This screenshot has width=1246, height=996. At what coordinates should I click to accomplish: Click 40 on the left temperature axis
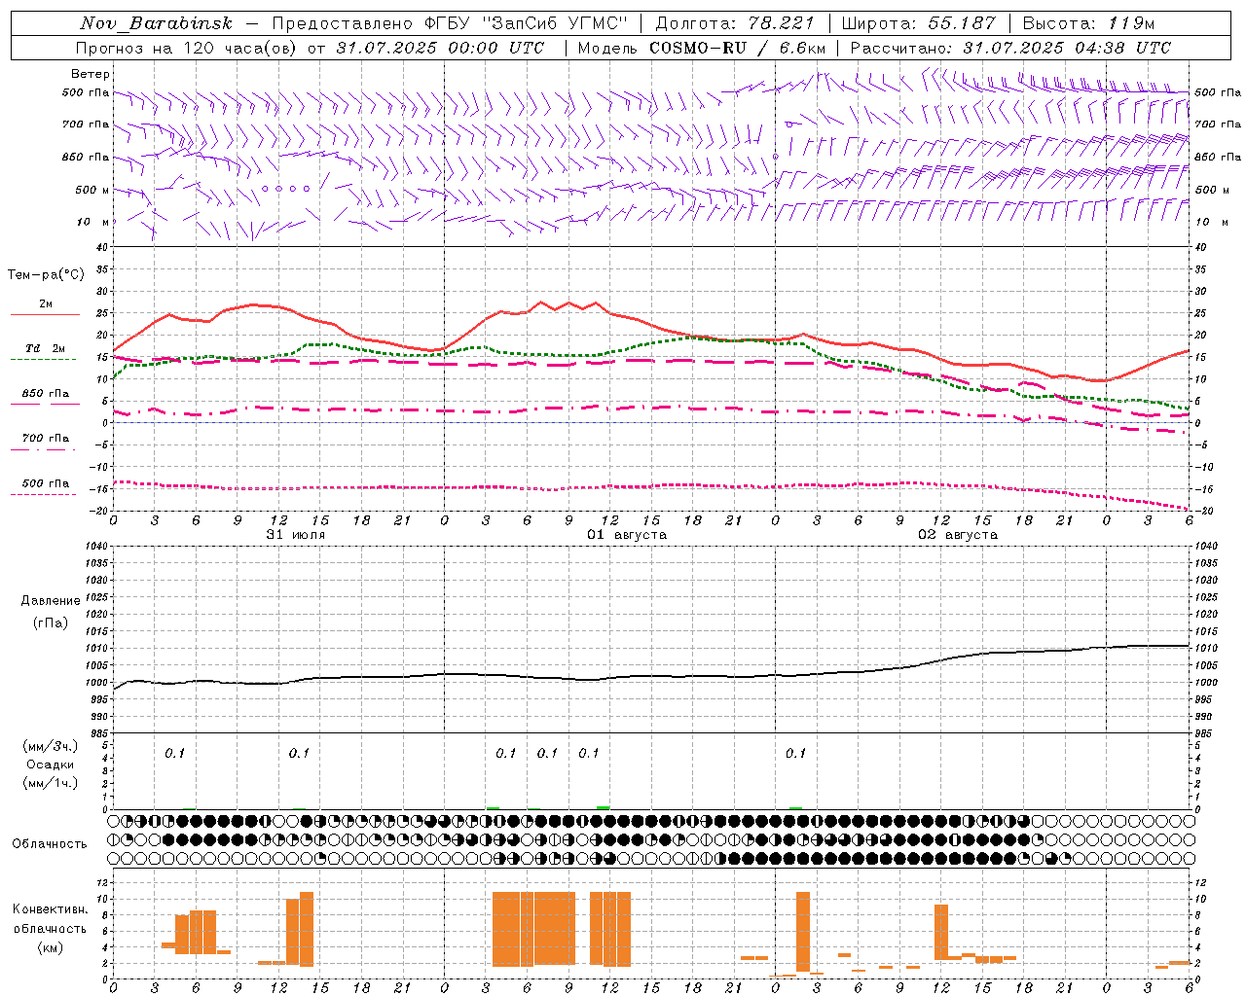point(101,248)
